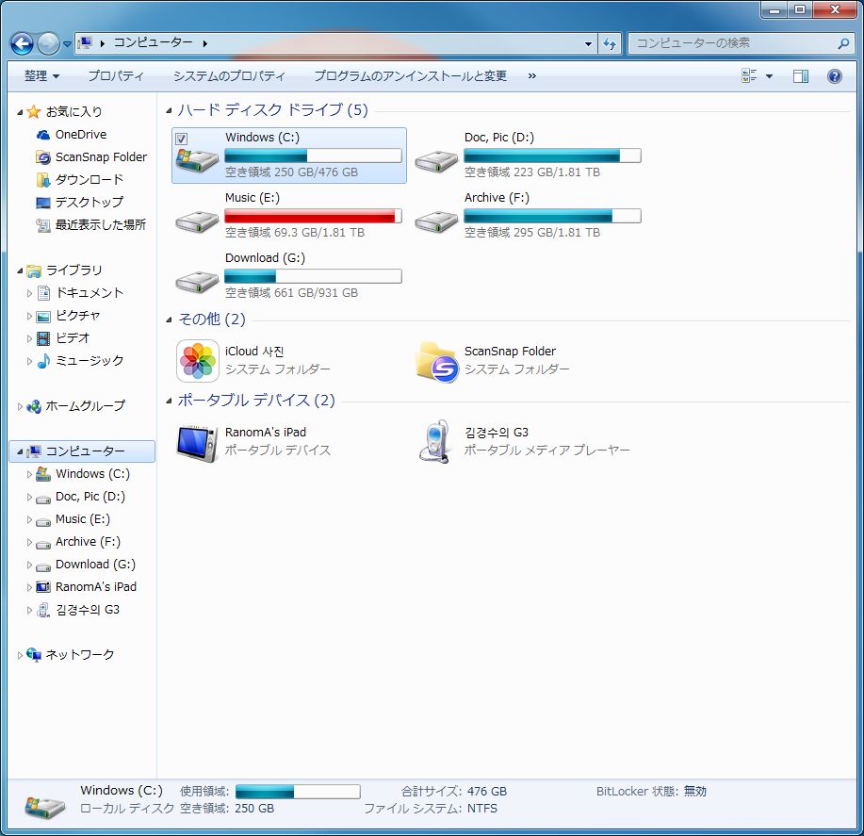Open the address bar history dropdown arrow
Screen dimensions: 864x836
(x=589, y=43)
